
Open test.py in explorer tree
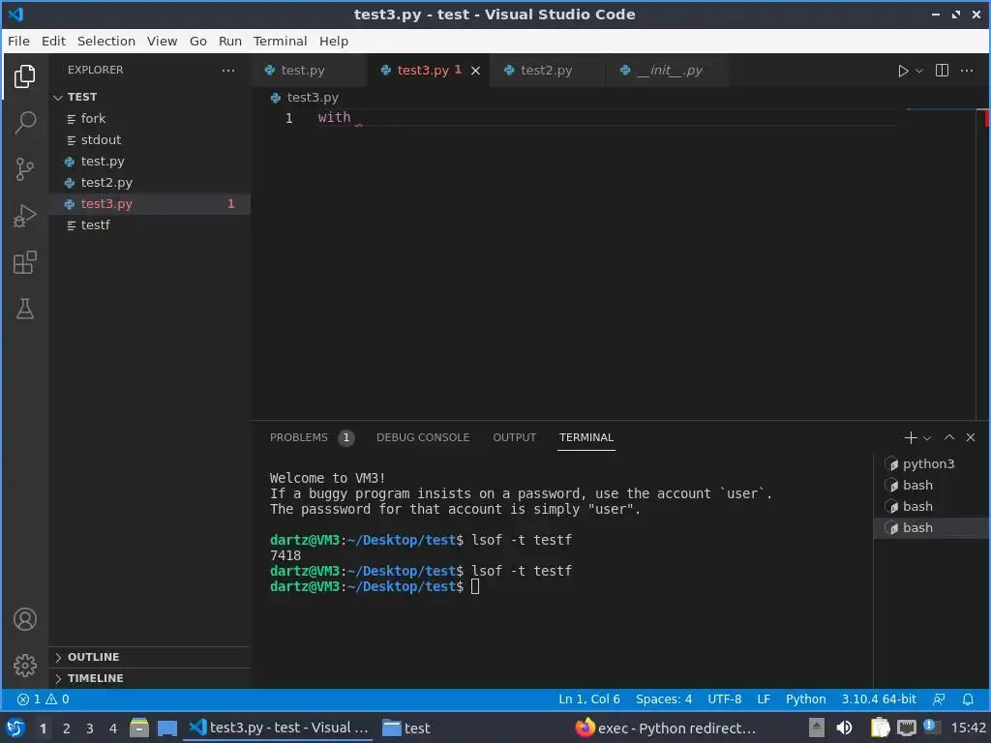[x=150, y=162]
